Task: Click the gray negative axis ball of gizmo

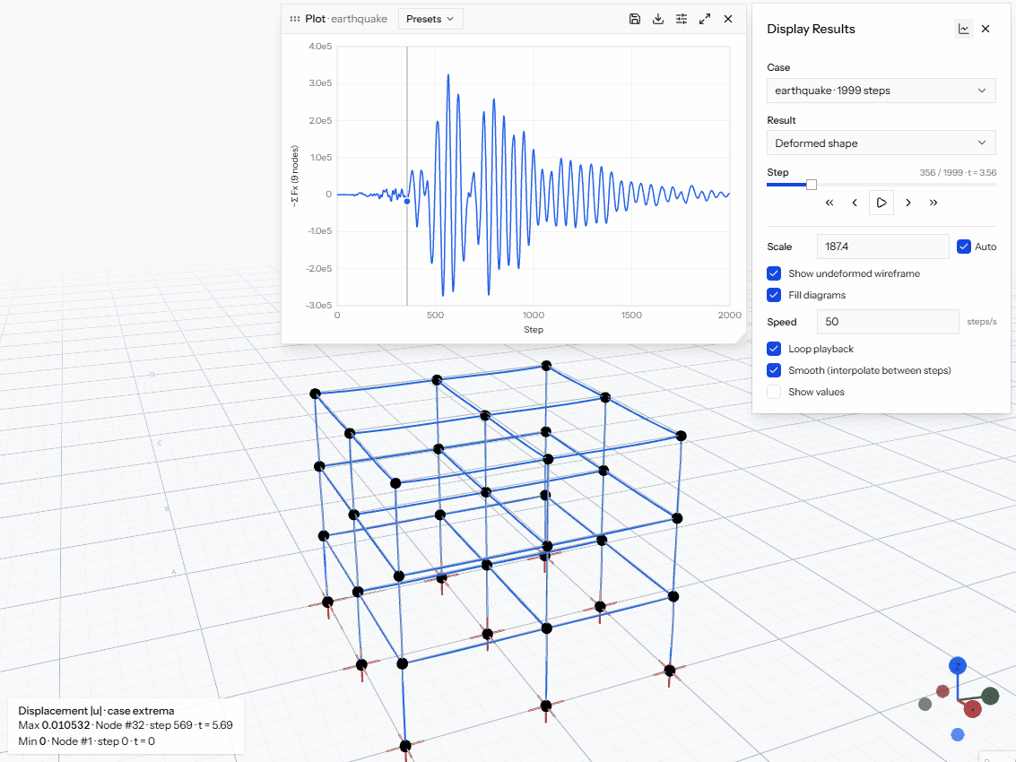Action: coord(925,704)
